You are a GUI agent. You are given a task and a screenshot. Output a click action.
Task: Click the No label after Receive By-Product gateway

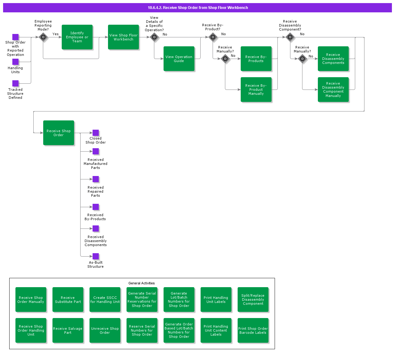224,34
